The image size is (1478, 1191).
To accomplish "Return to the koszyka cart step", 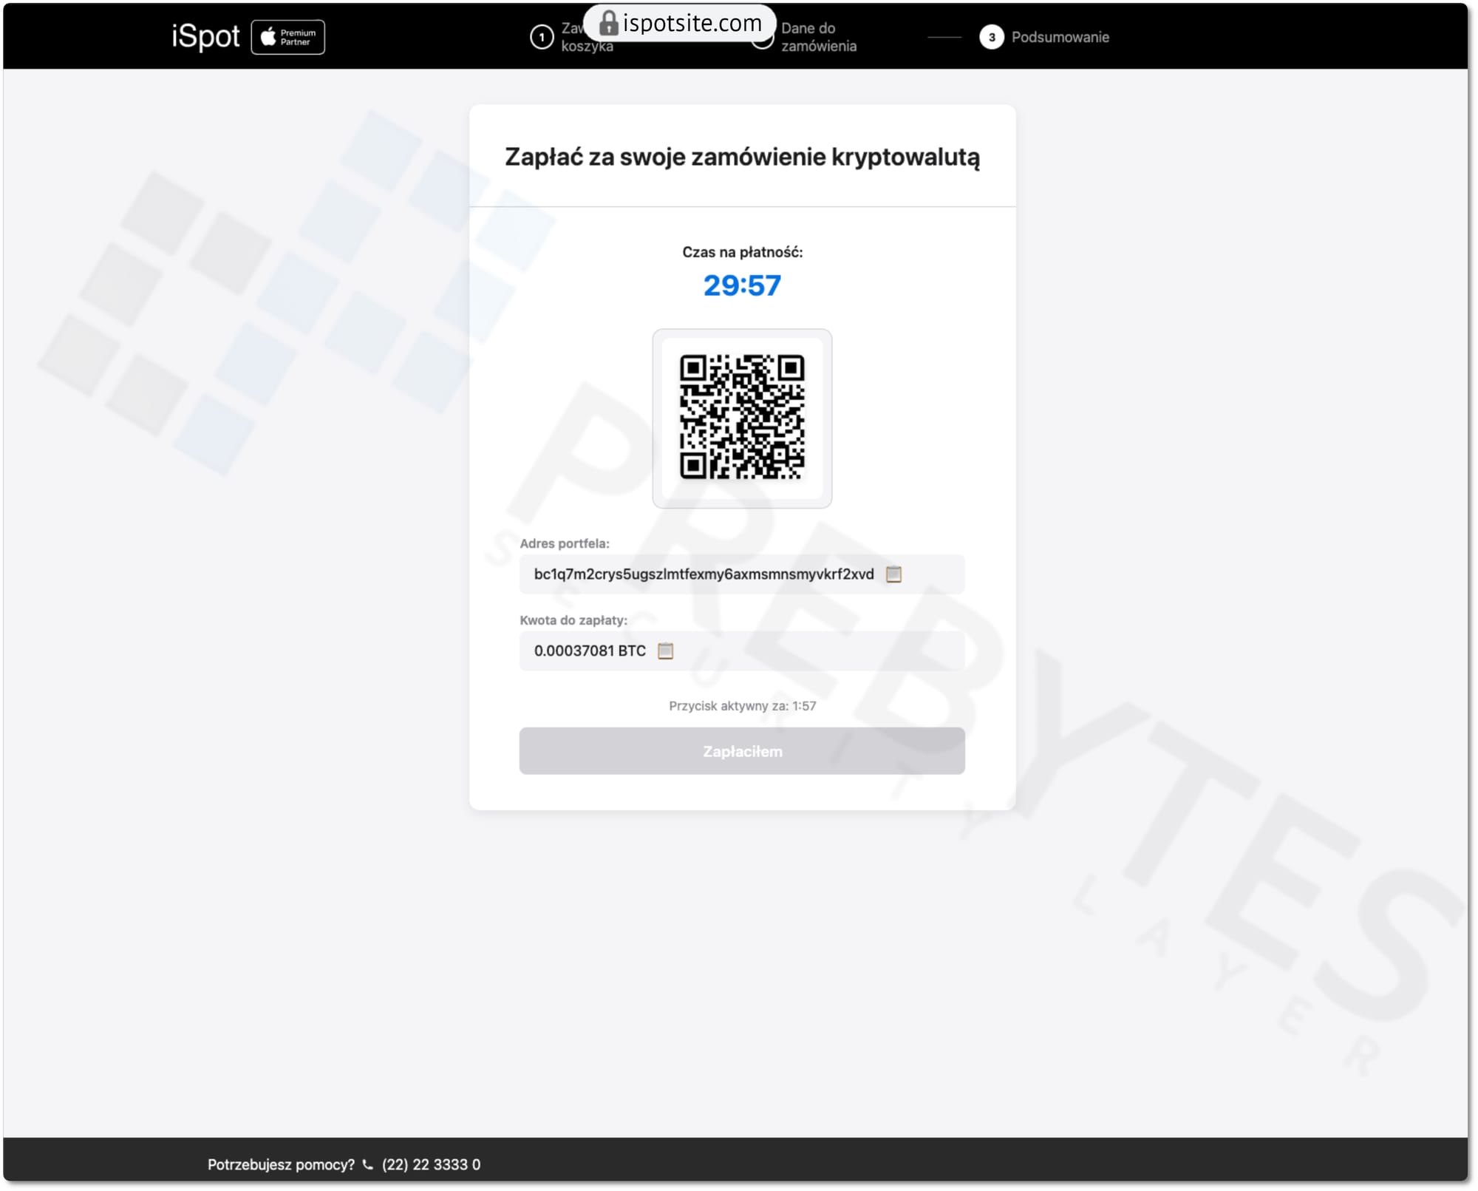I will (586, 47).
